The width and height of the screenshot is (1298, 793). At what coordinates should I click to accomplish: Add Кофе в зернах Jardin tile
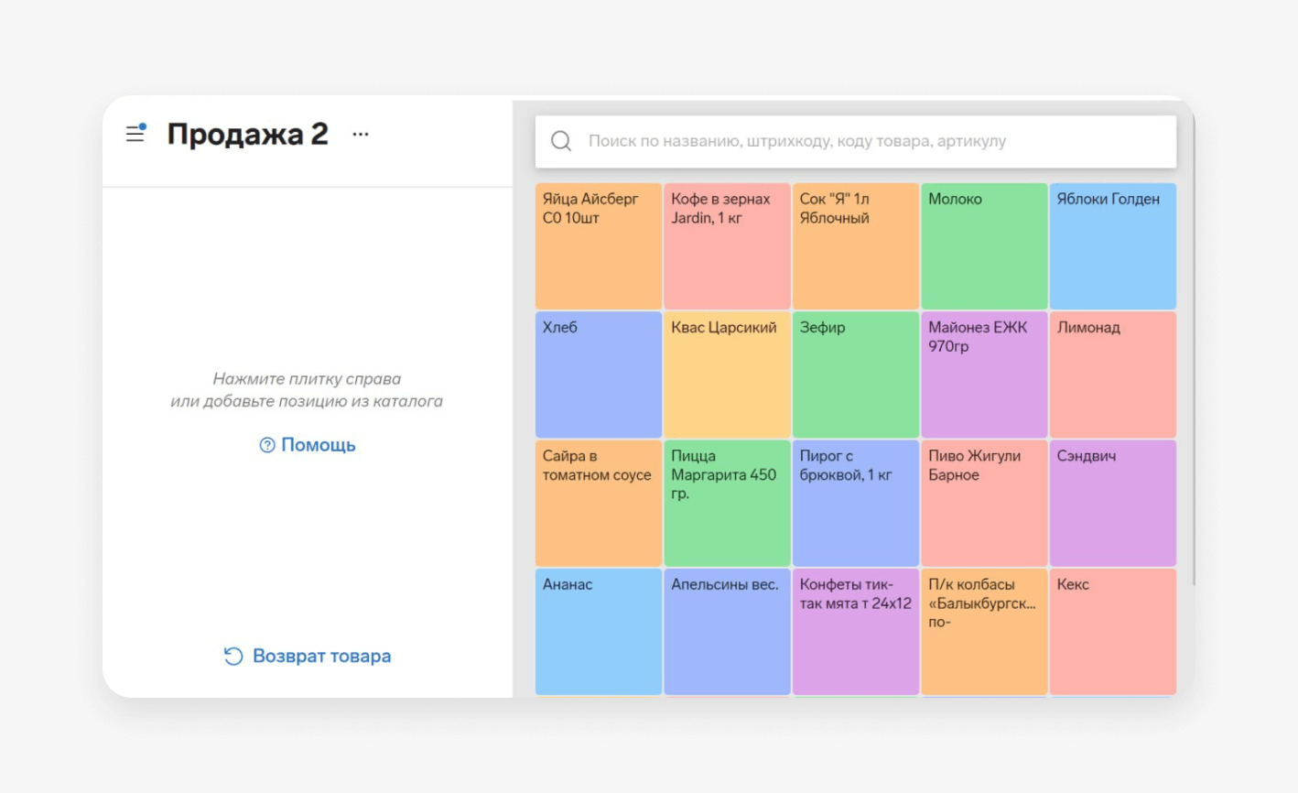click(x=727, y=245)
